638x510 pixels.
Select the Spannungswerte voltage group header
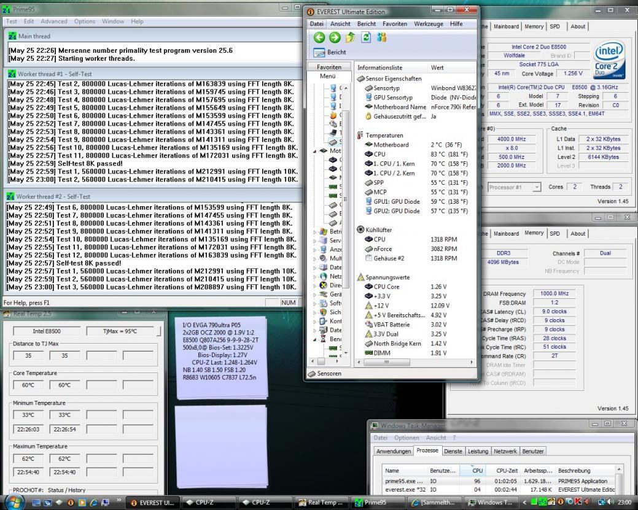pyautogui.click(x=383, y=277)
